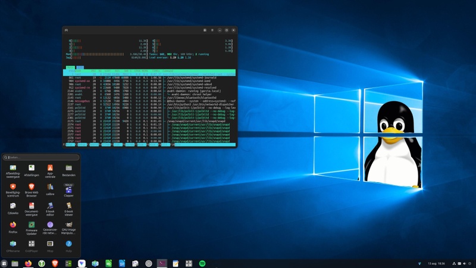Open Spotify from the taskbar

pos(202,263)
